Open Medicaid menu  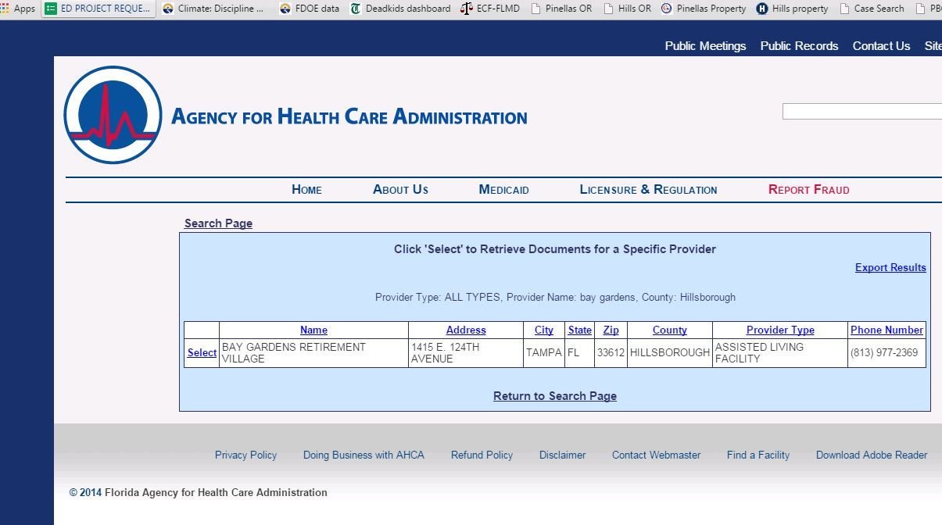503,190
